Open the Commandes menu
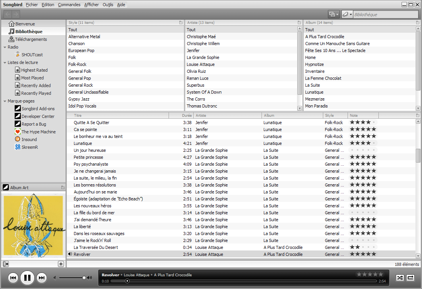Viewport: 422px width, 289px height. [x=69, y=5]
